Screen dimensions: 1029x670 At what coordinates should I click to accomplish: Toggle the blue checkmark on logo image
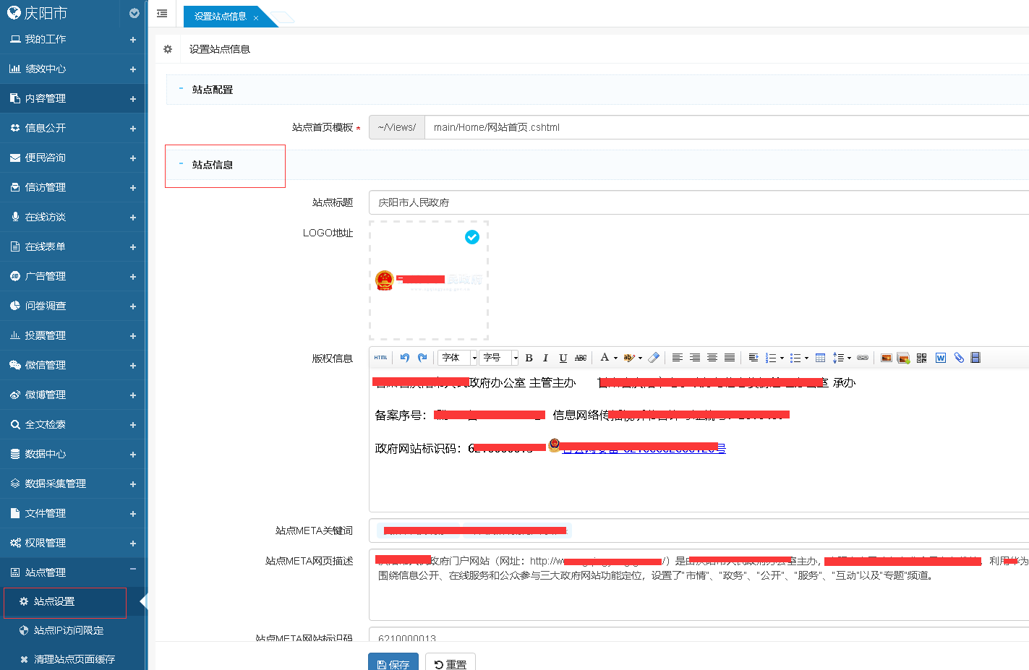pos(472,237)
